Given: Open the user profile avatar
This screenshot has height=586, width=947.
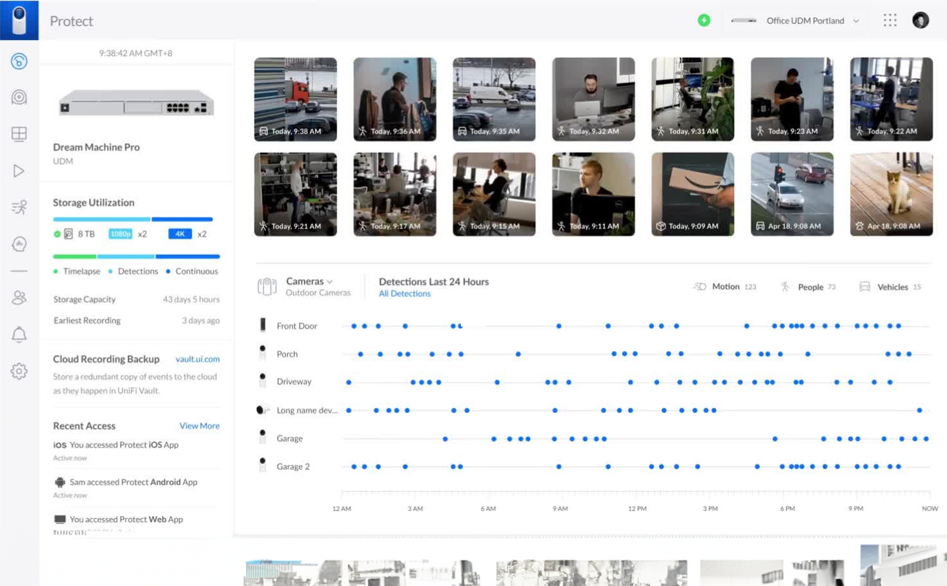Looking at the screenshot, I should [921, 21].
